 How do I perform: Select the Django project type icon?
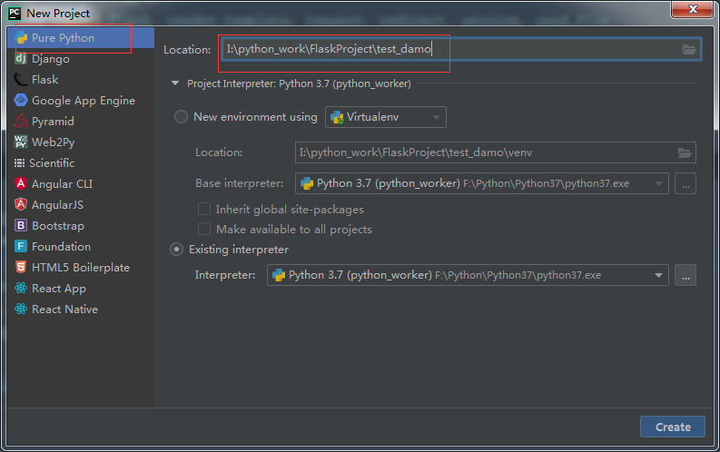21,58
